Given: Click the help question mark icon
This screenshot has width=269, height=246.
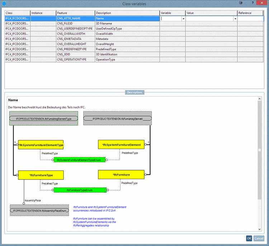Looking at the screenshot, I should tap(253, 3).
